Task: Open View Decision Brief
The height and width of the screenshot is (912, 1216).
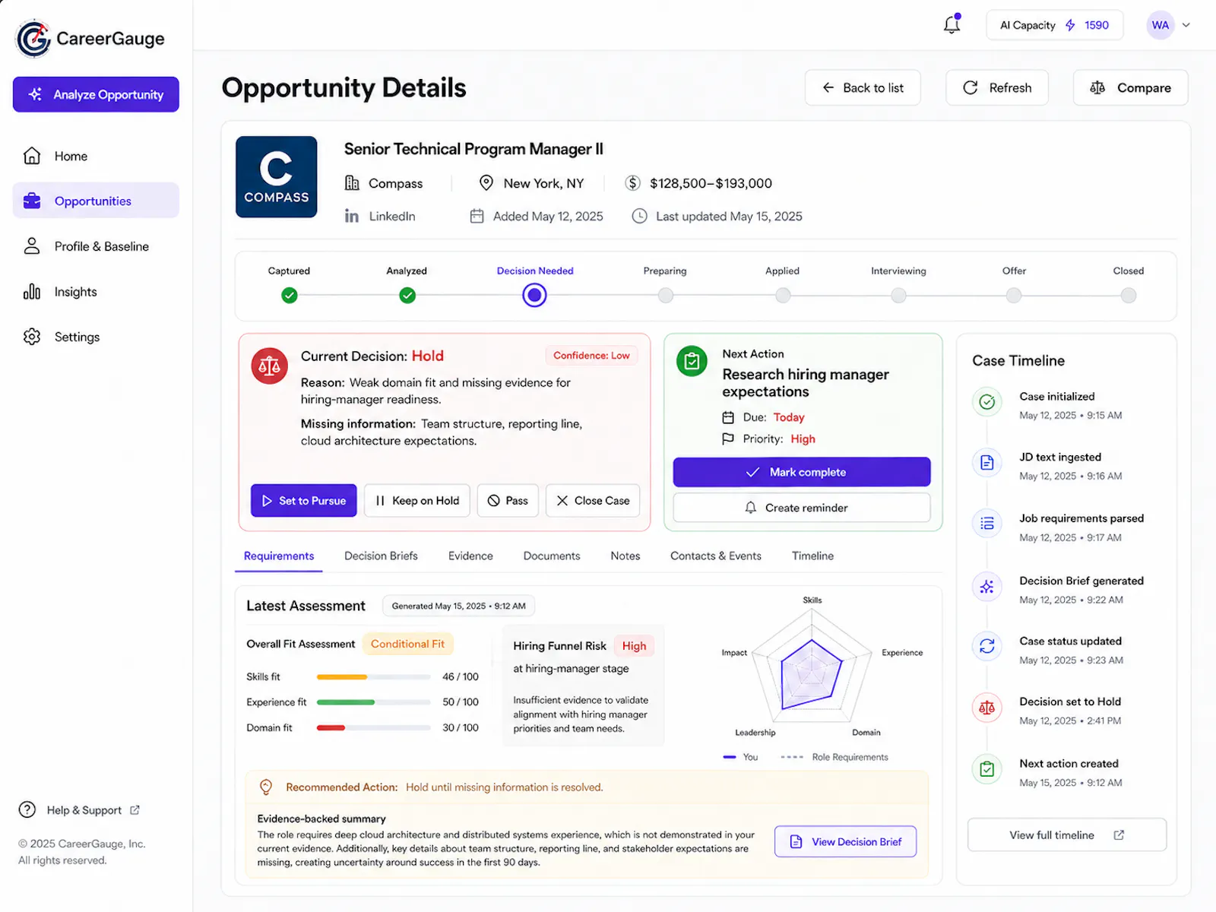Action: pos(845,842)
